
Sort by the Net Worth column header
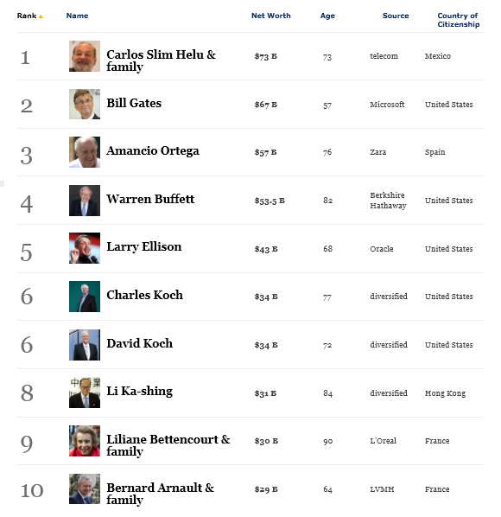click(x=270, y=16)
